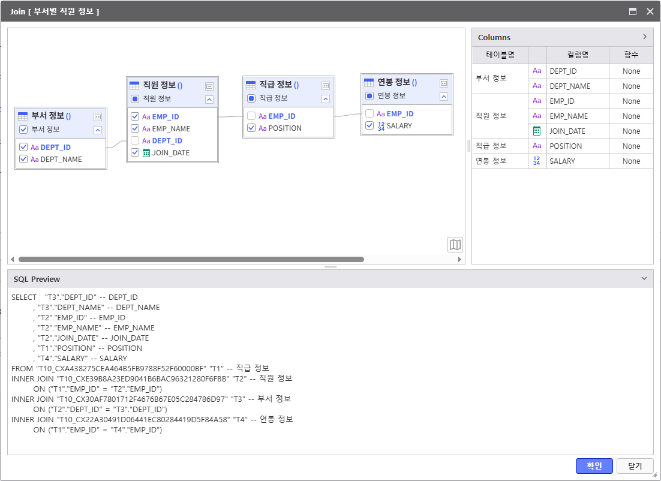
Task: Collapse the 부서 정보 table column list
Action: tap(98, 130)
